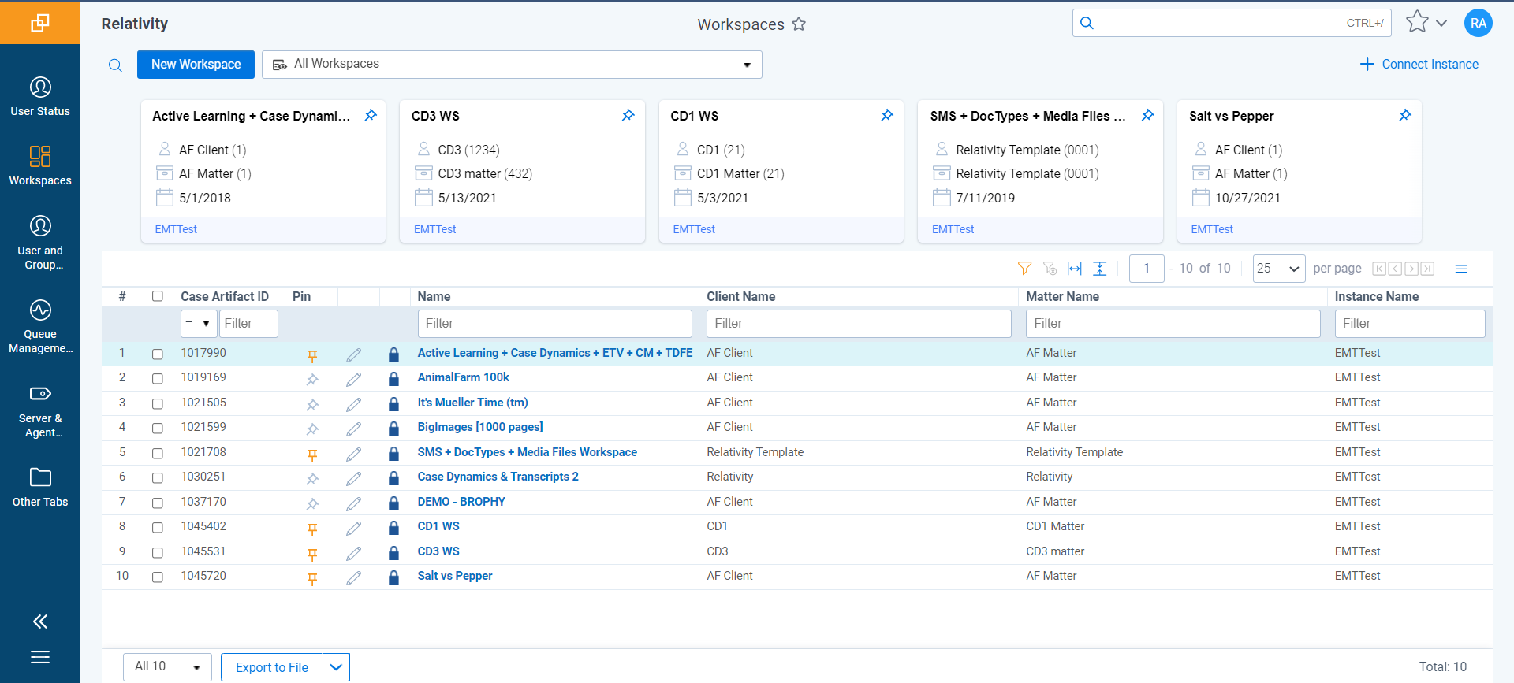The width and height of the screenshot is (1514, 683).
Task: Click the Instance Name filter field
Action: coord(1410,324)
